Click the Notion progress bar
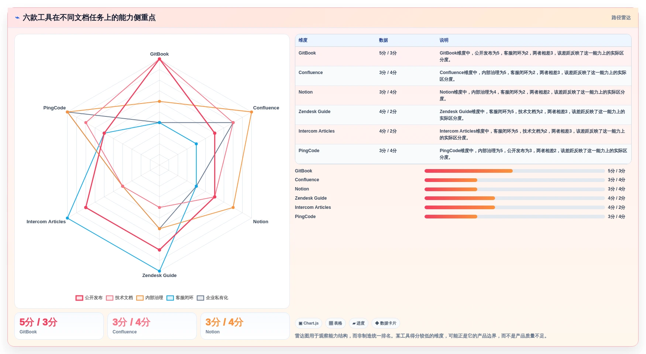 [x=515, y=189]
